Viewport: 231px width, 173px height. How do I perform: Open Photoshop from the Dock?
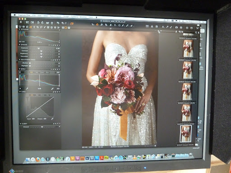tap(97, 158)
